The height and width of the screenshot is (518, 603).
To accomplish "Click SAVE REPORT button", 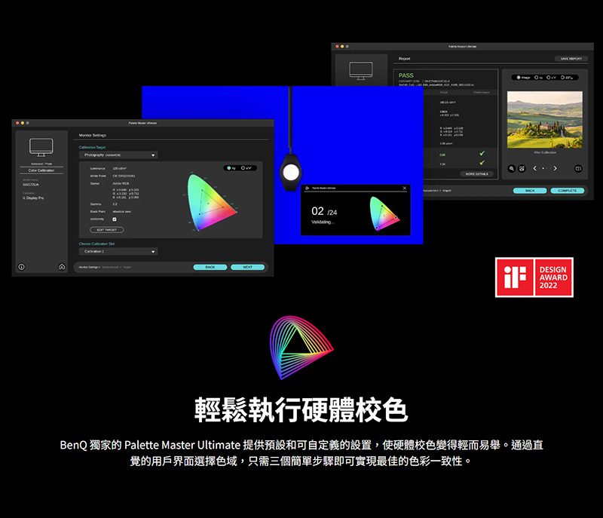I will tap(571, 59).
